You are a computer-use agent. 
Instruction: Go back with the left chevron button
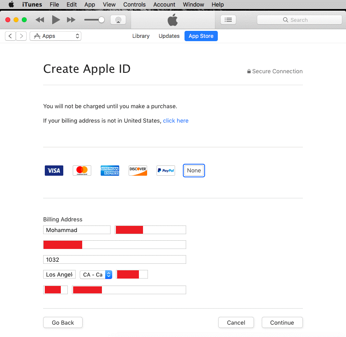10,36
